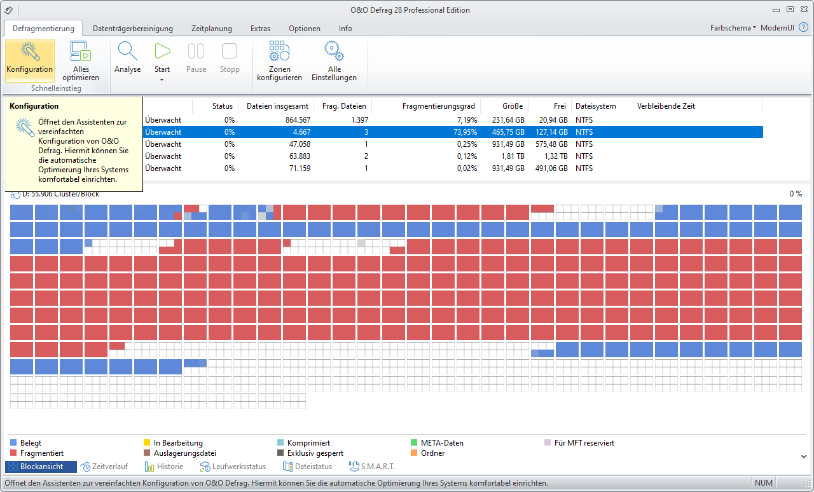Click 1,81 TB size cell
Screen dimensions: 814x492
511,156
